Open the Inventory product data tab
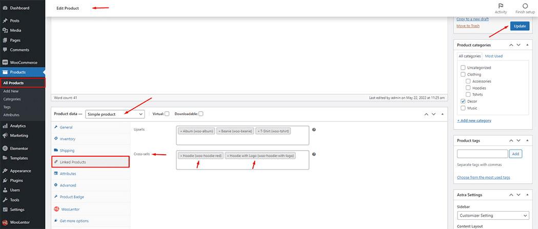The width and height of the screenshot is (538, 229). 68,139
